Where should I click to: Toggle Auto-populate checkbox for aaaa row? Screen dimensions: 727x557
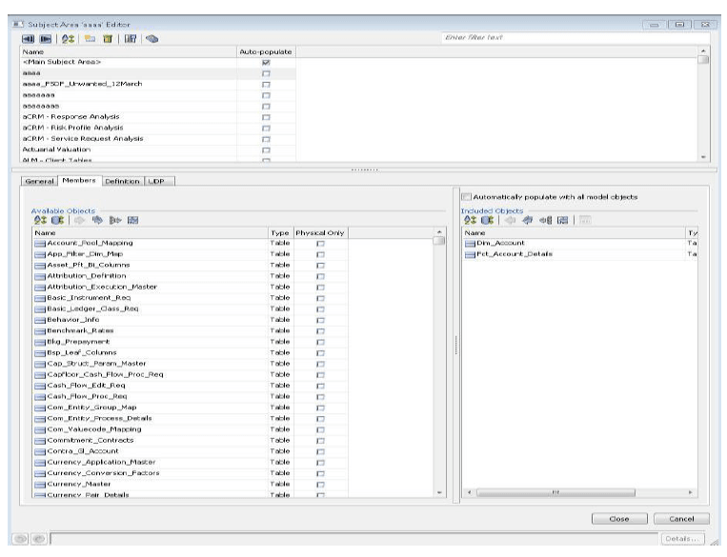266,73
